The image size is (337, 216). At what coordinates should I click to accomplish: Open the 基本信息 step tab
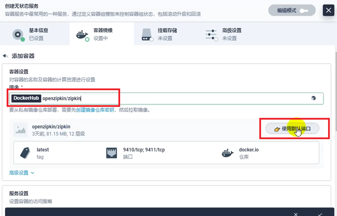pyautogui.click(x=35, y=34)
